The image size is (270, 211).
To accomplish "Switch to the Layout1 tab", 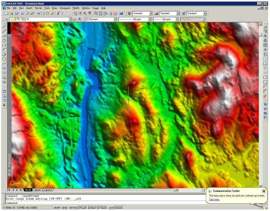I will (37, 190).
